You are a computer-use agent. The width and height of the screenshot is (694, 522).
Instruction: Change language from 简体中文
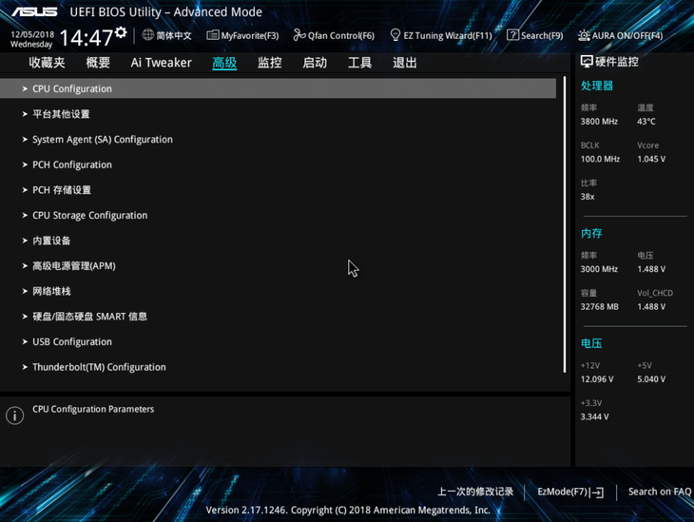[167, 35]
